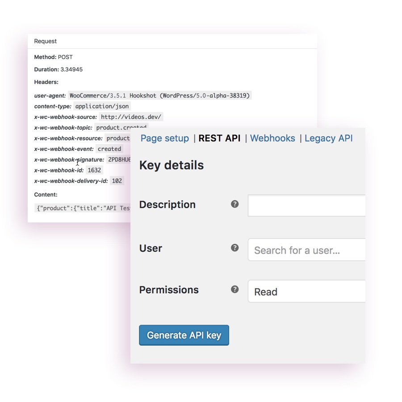Screen dimensions: 402x402
Task: Open the Permissions dropdown showing Read
Action: click(306, 292)
